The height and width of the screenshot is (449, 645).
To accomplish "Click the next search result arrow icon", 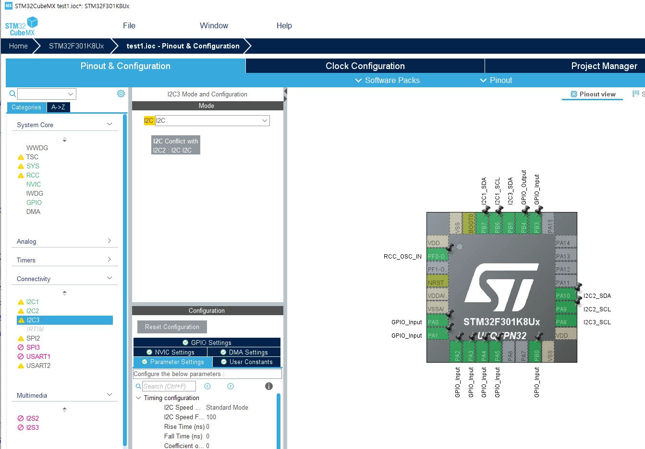I will pyautogui.click(x=231, y=386).
